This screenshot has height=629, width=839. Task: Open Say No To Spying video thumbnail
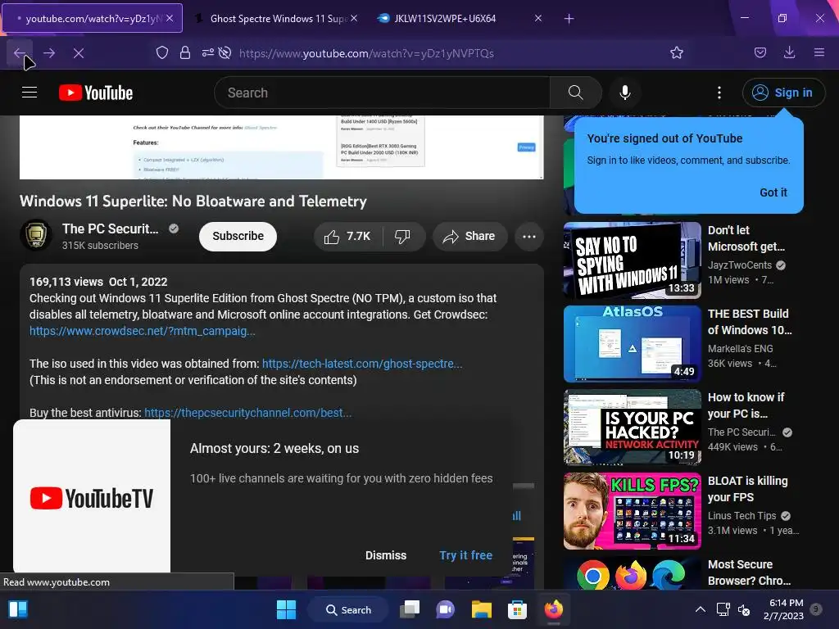tap(633, 260)
